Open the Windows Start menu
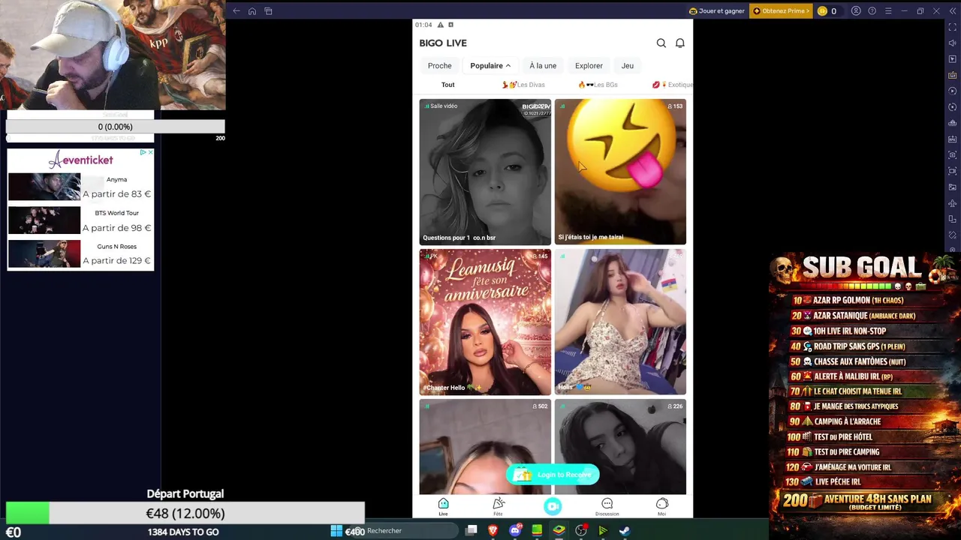Screen dimensions: 961x540 336,530
